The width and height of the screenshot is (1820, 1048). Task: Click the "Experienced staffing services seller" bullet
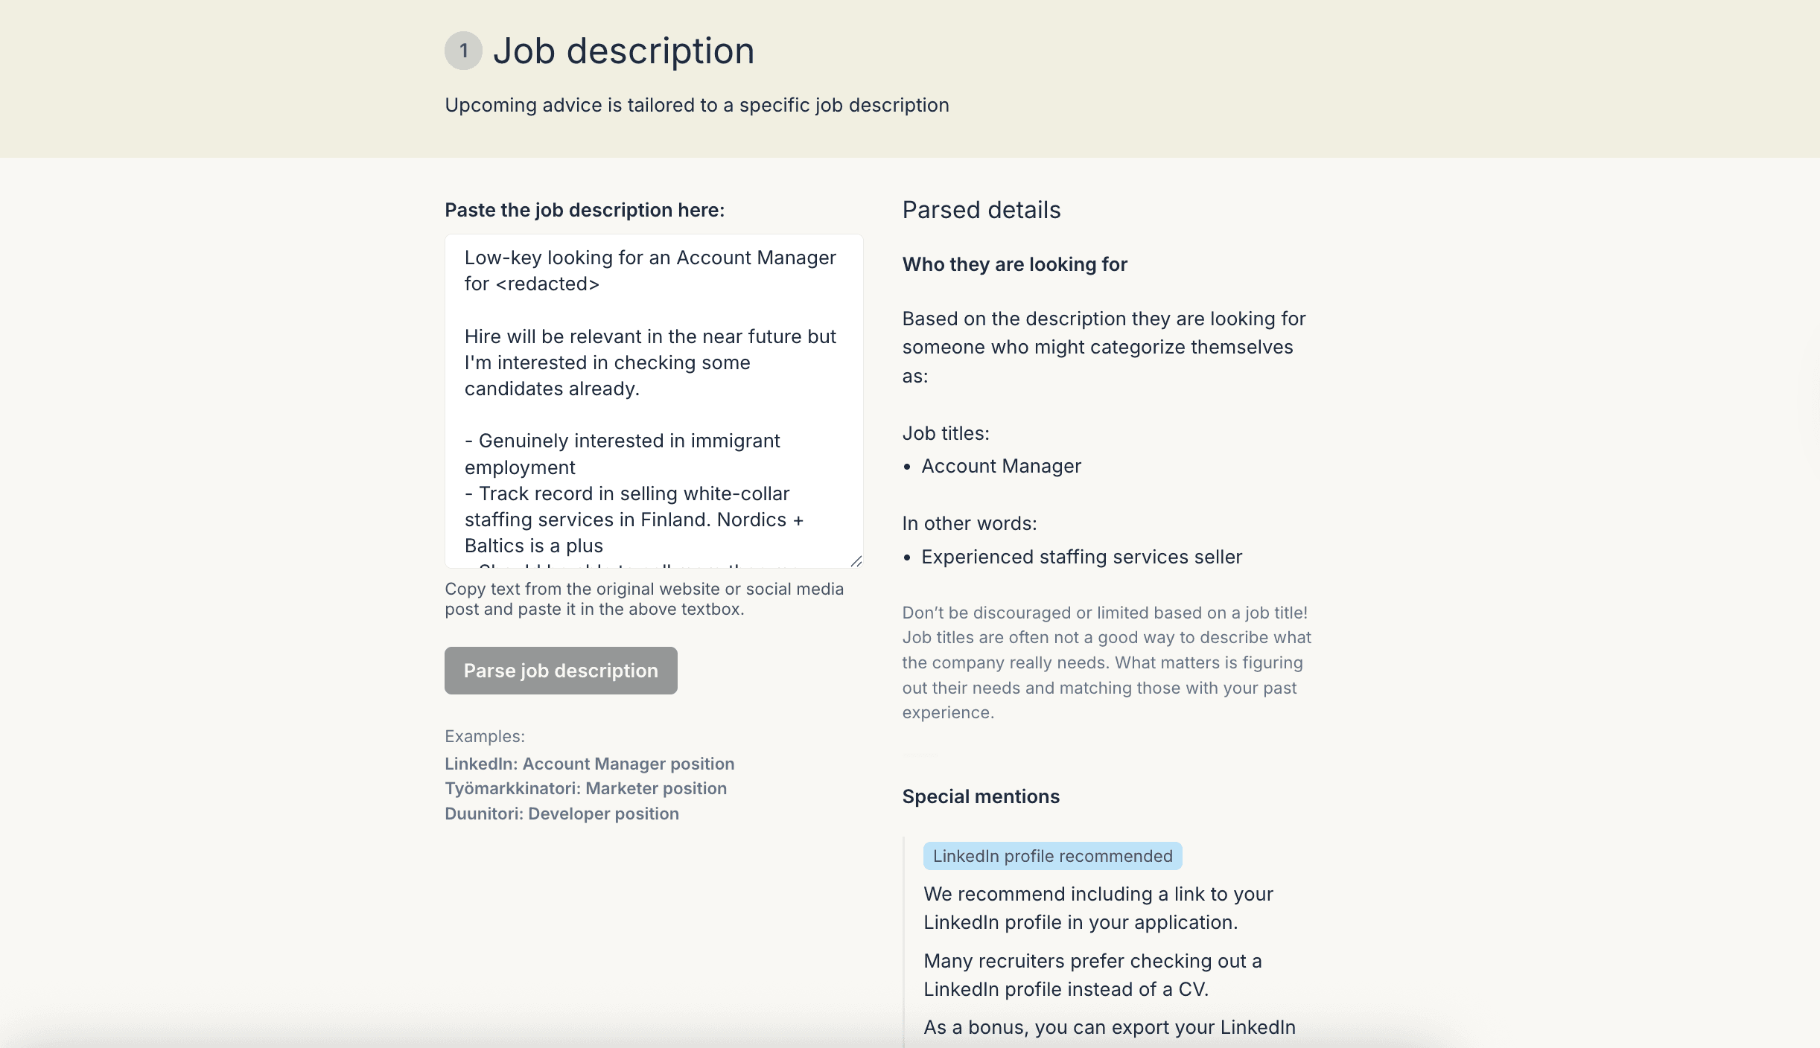(1081, 556)
